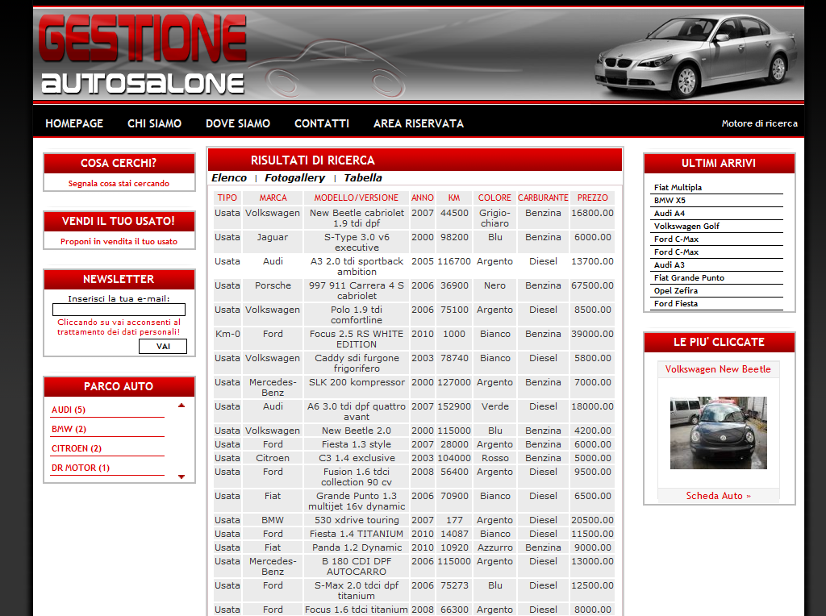
Task: Select AUDI (5) in Parco Auto
Action: pyautogui.click(x=69, y=410)
